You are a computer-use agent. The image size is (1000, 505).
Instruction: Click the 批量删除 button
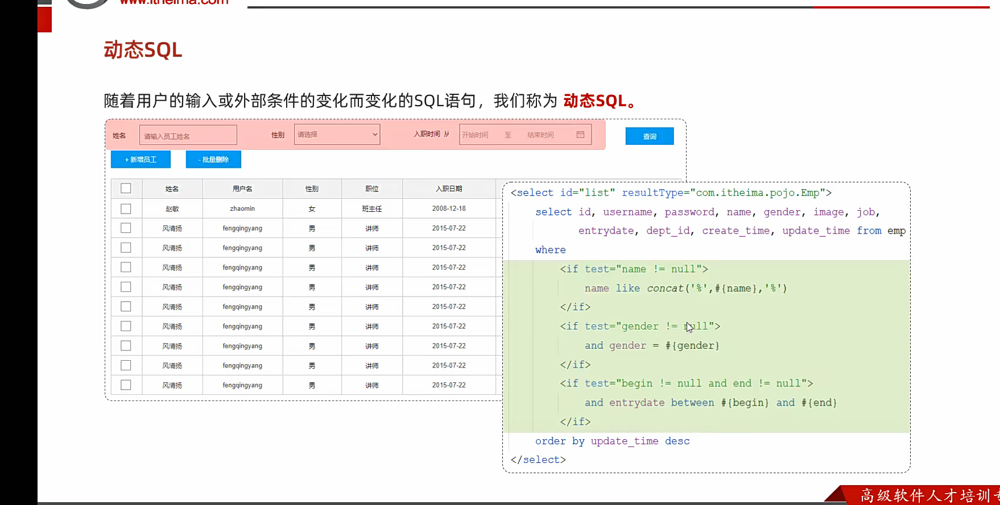click(213, 160)
